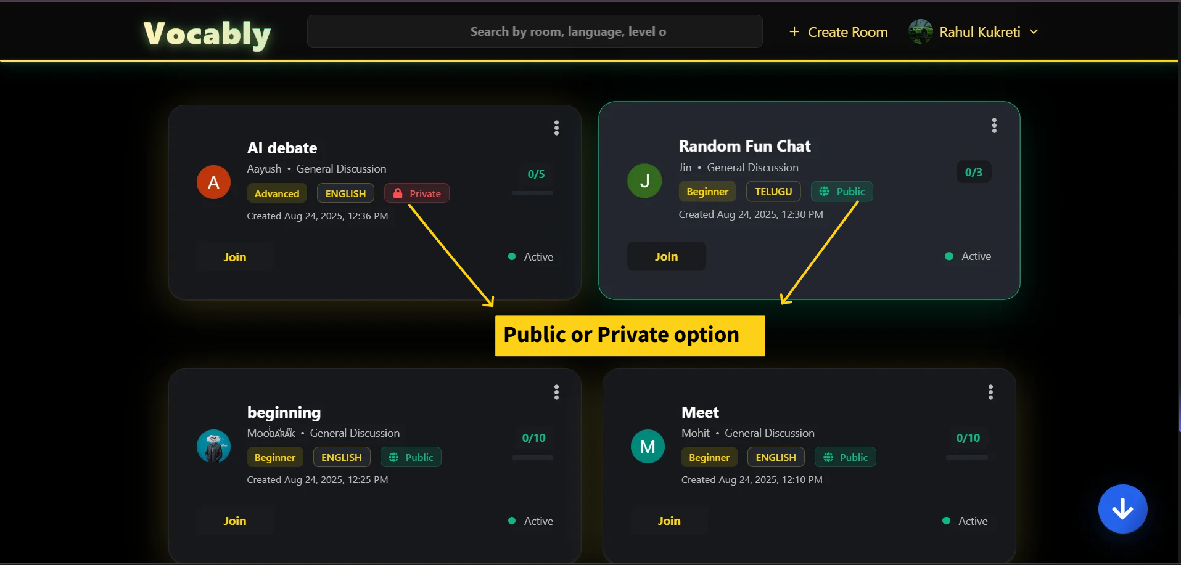The width and height of the screenshot is (1181, 565).
Task: Click the capacity progress bar on beginning card
Action: click(x=533, y=457)
